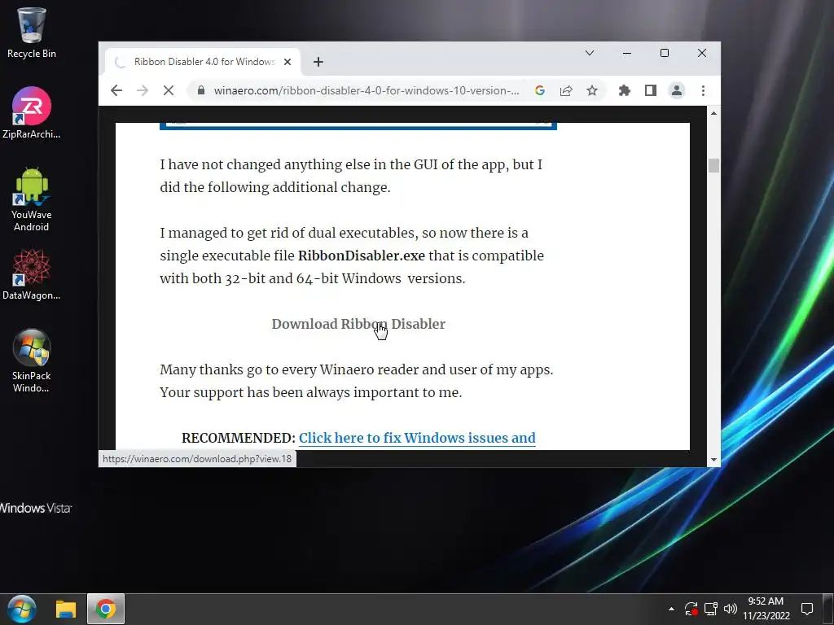Click the browser forward arrow

click(142, 90)
